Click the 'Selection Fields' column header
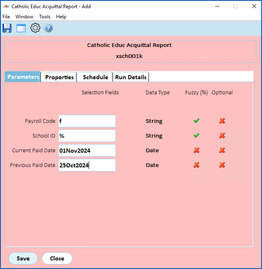Viewport: 262px width, 269px height. click(100, 93)
